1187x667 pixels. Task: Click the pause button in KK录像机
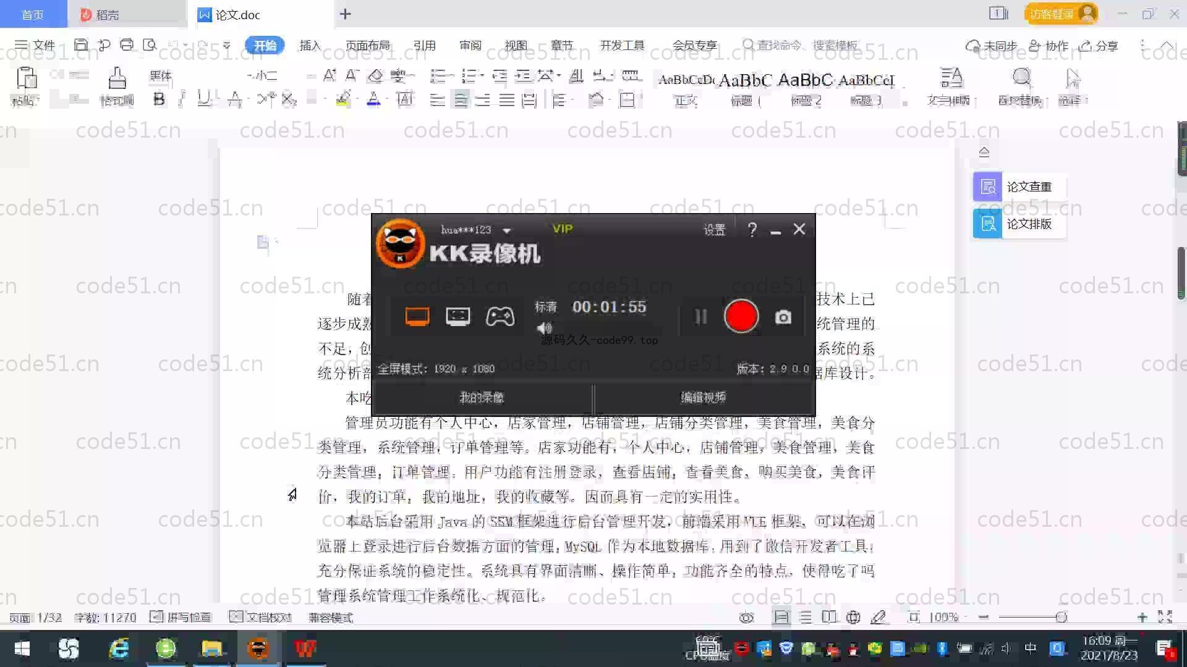[x=700, y=317]
